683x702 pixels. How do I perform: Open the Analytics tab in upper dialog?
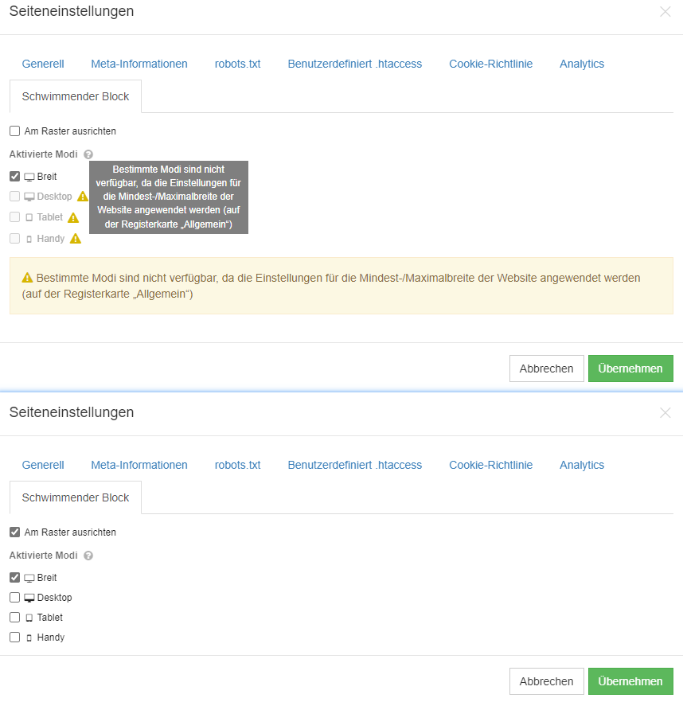point(582,64)
